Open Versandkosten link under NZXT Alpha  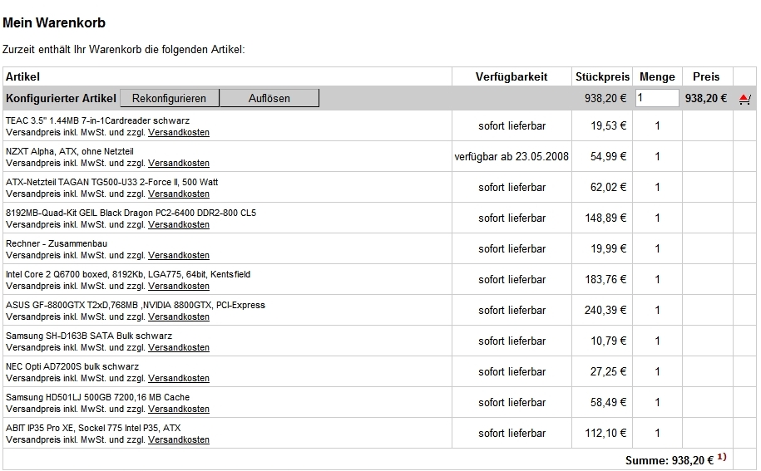click(179, 163)
